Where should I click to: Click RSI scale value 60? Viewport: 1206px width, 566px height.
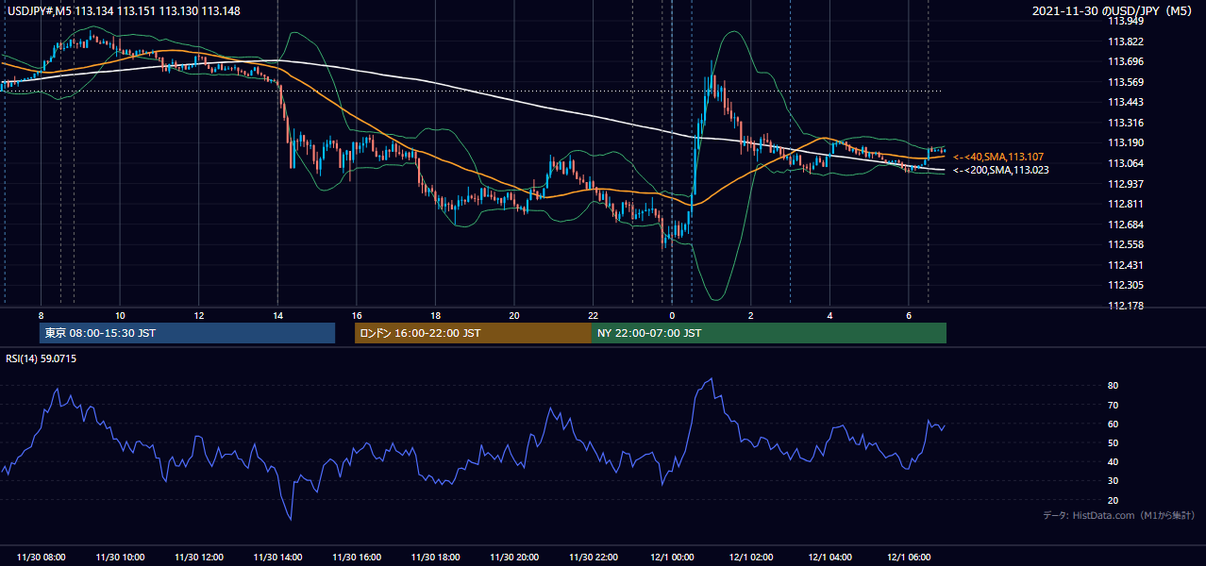[1114, 424]
